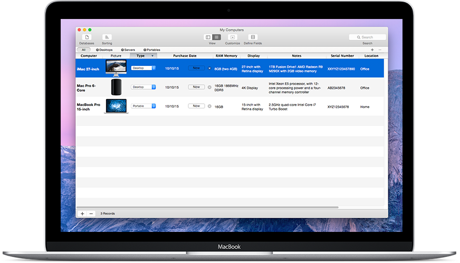Click serial number XYZ12345678
460x263 pixels.
coord(338,107)
